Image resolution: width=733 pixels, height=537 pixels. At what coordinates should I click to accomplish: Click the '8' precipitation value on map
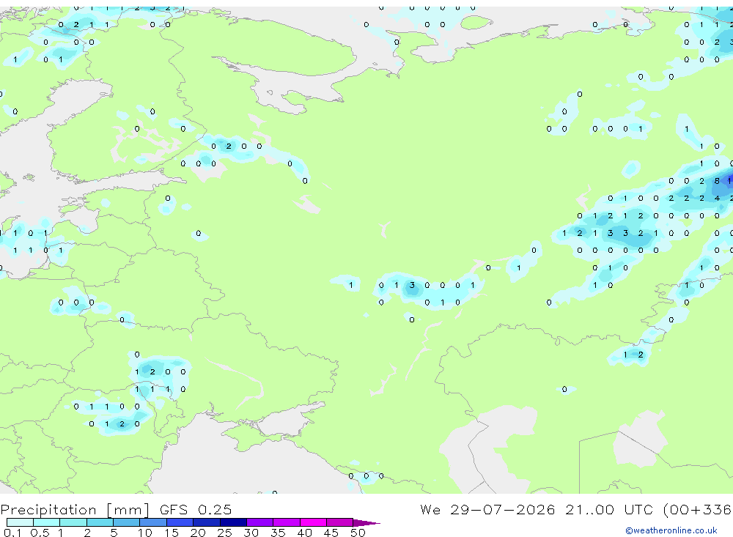tap(717, 181)
